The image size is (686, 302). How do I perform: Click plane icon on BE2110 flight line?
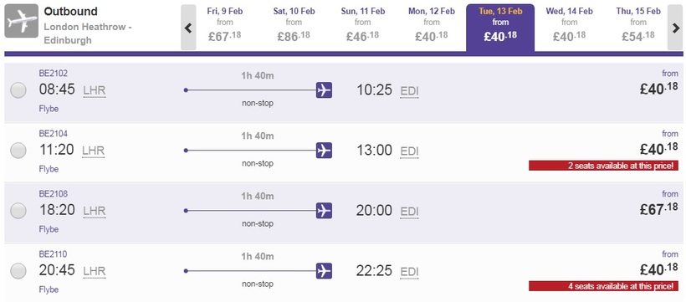[324, 271]
